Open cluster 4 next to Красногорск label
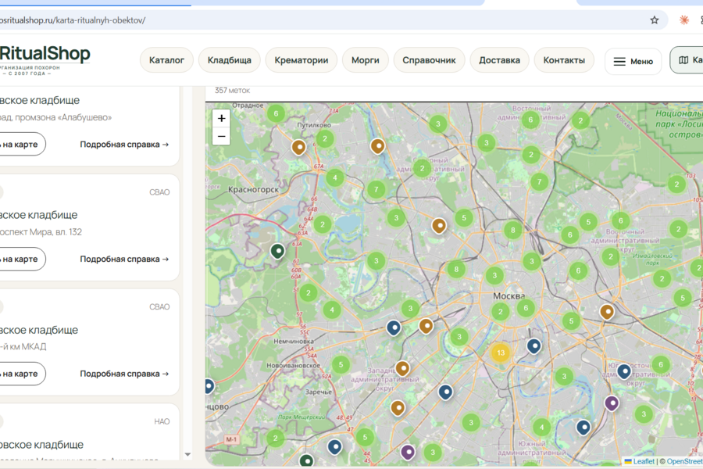 335,177
